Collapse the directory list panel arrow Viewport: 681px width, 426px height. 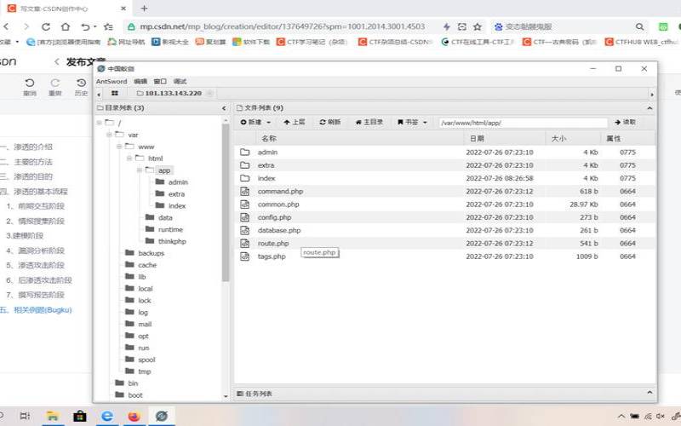(225, 108)
